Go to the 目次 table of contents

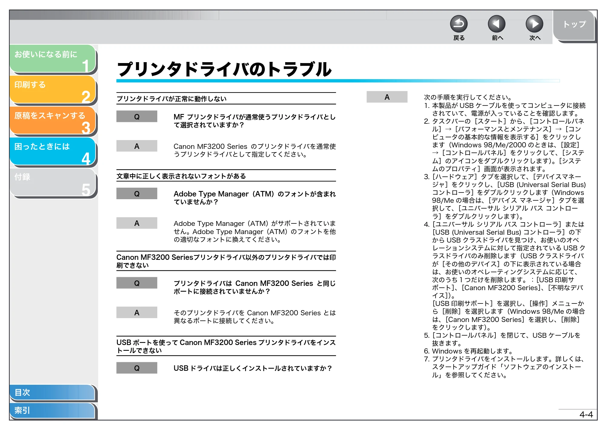click(52, 392)
